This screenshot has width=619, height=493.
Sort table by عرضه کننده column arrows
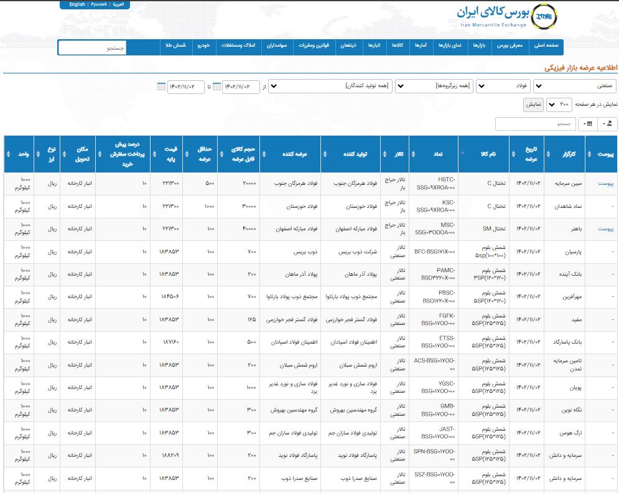pyautogui.click(x=264, y=154)
